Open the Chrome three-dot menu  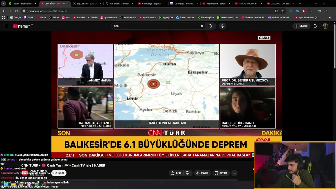[332, 11]
